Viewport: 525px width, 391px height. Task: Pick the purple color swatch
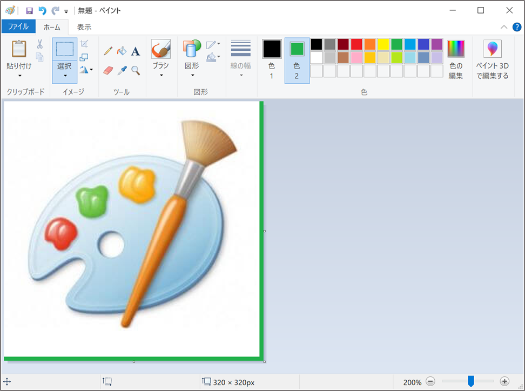click(437, 44)
